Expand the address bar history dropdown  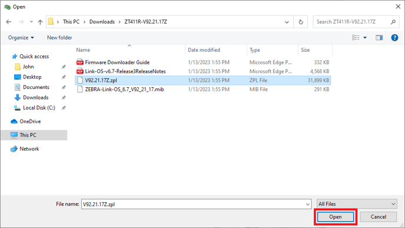pos(287,22)
